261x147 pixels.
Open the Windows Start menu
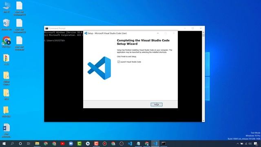point(4,143)
